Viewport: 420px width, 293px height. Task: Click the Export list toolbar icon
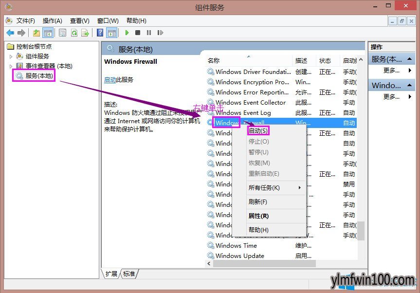(85, 33)
